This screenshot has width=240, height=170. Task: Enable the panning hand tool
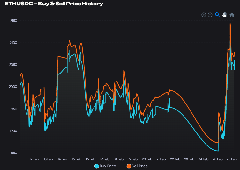pos(224,15)
